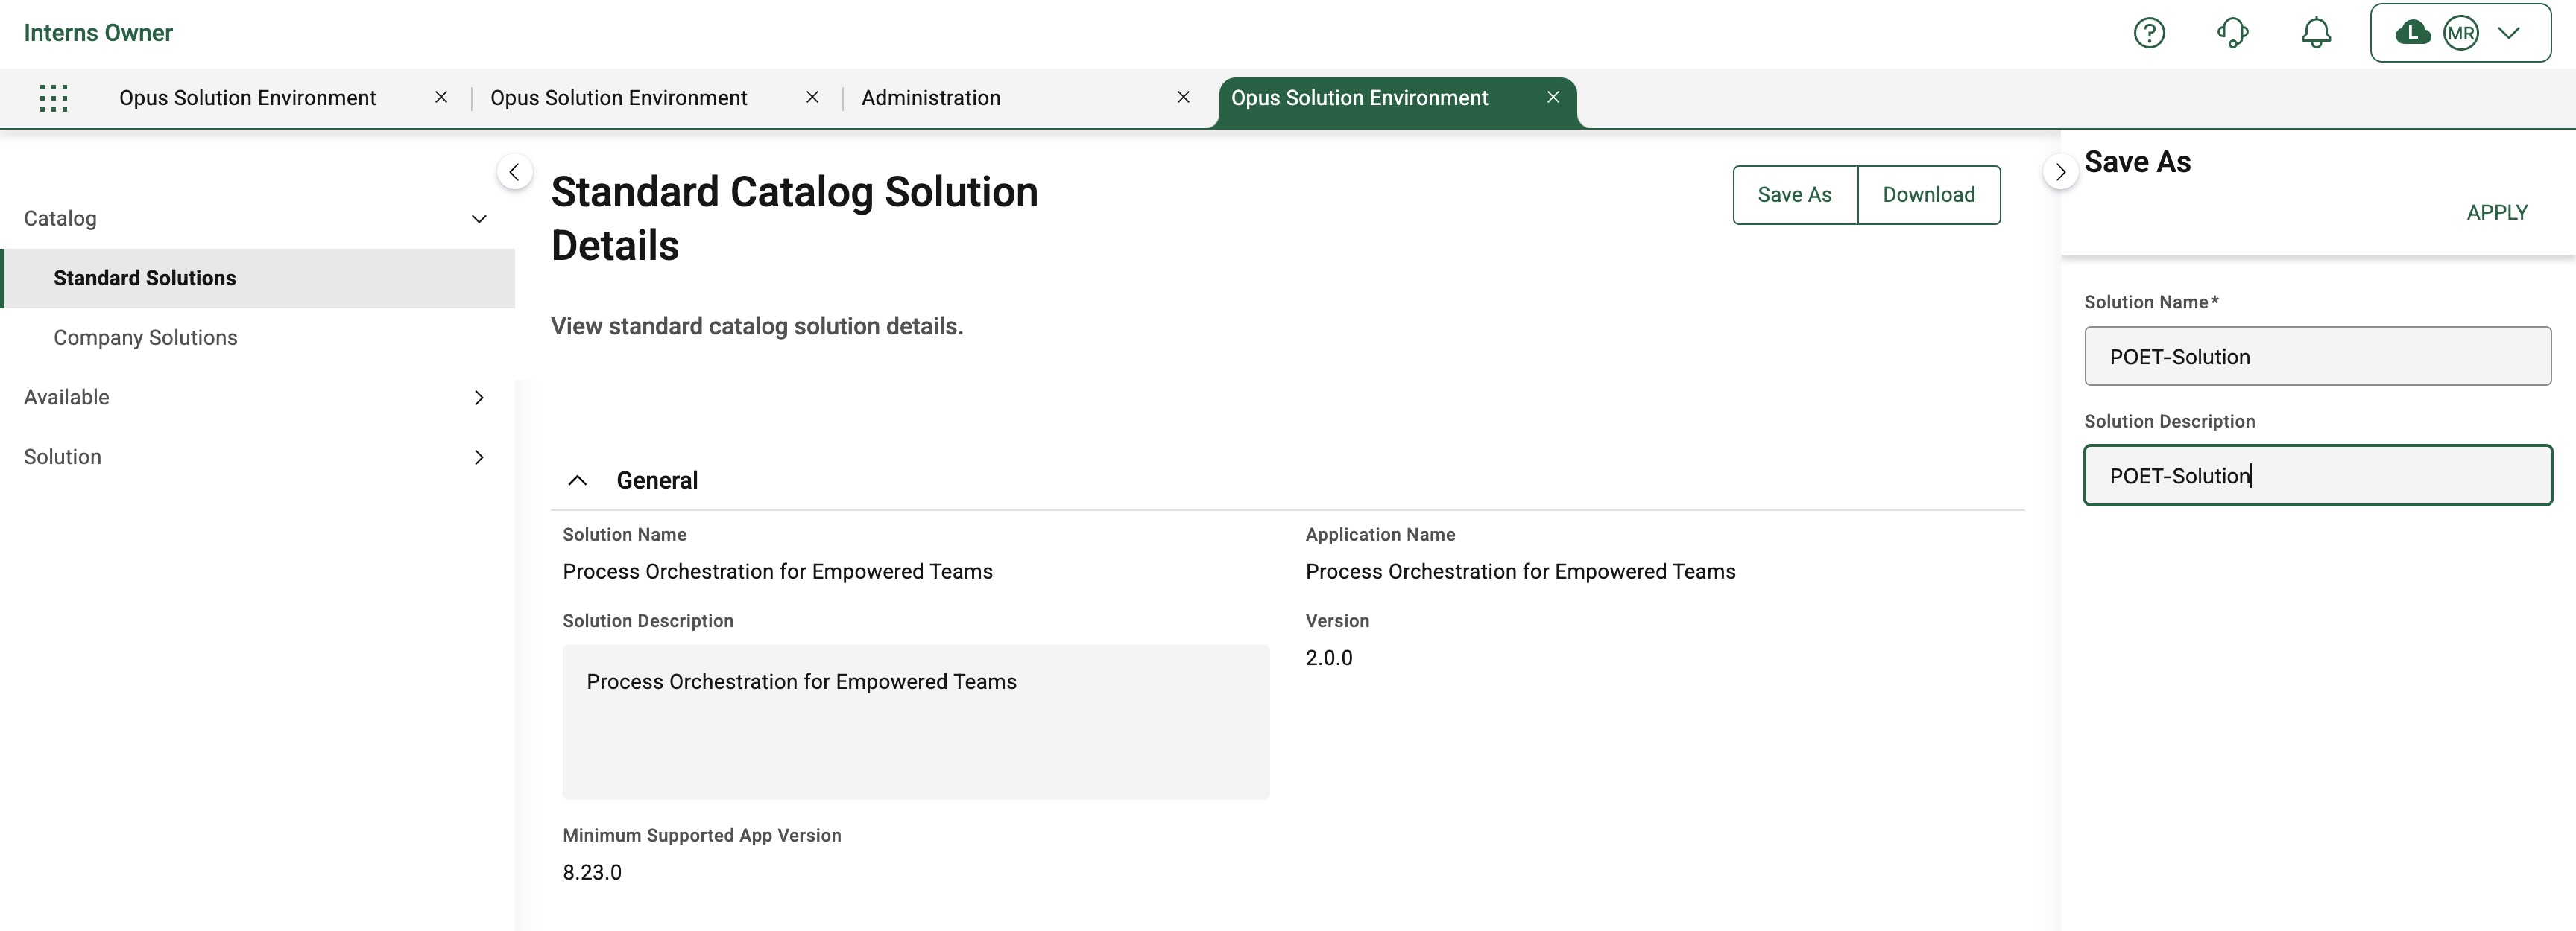The width and height of the screenshot is (2576, 931).
Task: Click Standard Catalog Solution Details heading
Action: [x=794, y=219]
